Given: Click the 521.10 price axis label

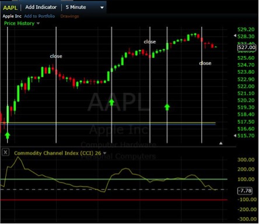Looking at the screenshot, I should click(x=246, y=93).
